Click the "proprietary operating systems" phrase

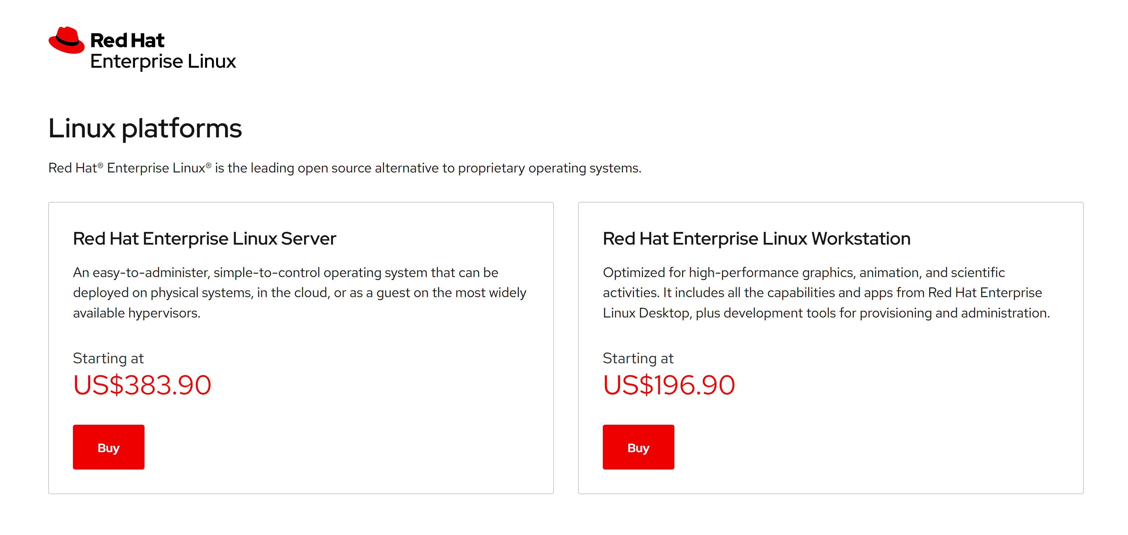point(549,168)
